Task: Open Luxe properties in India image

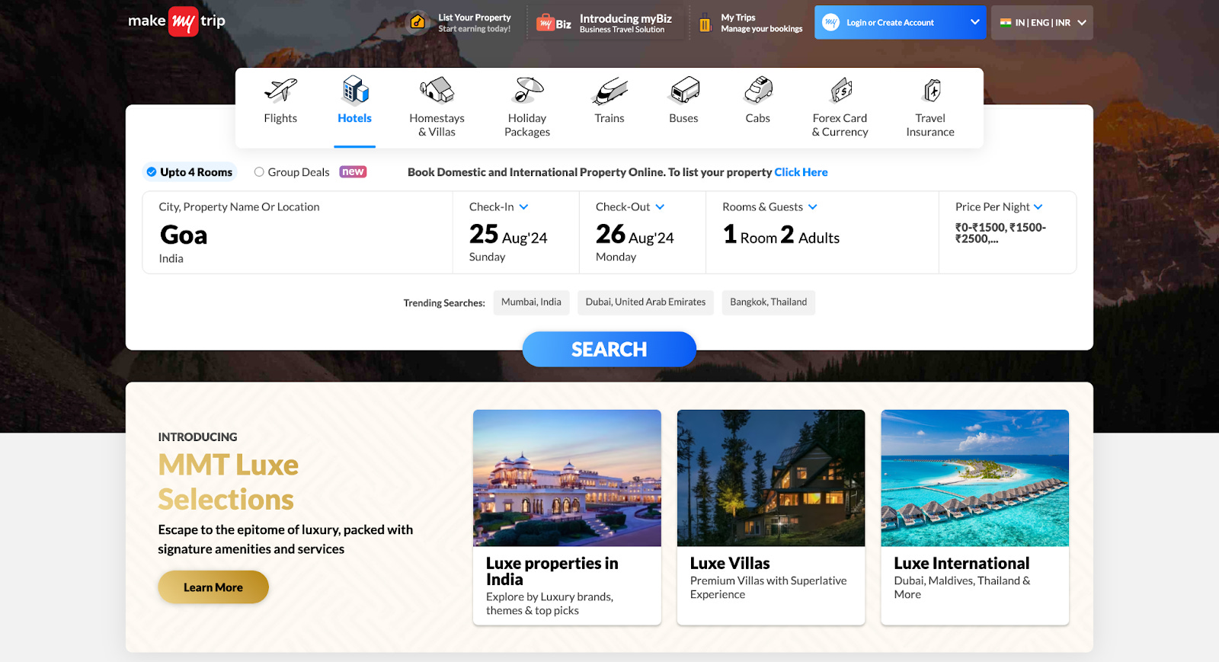Action: (x=567, y=478)
